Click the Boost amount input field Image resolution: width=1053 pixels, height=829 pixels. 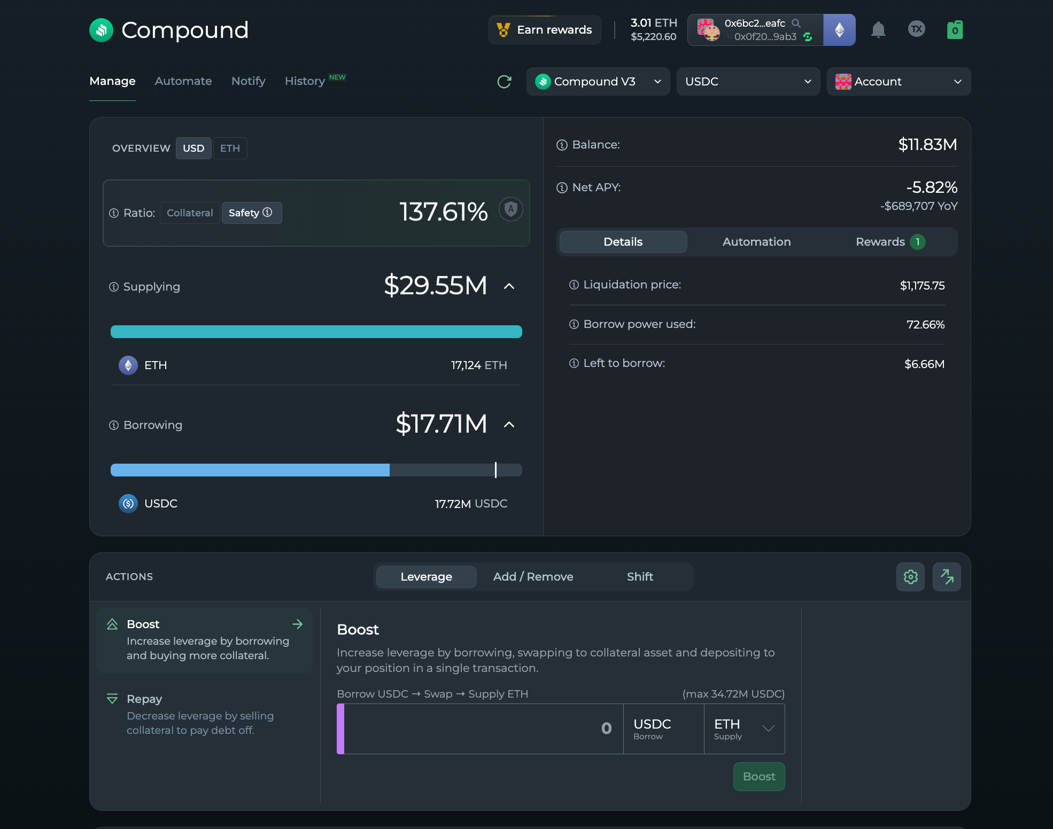click(483, 729)
